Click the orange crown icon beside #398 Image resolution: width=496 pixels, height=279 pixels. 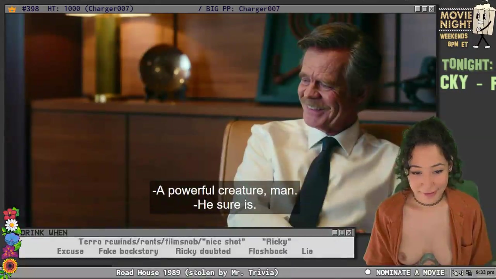point(12,9)
